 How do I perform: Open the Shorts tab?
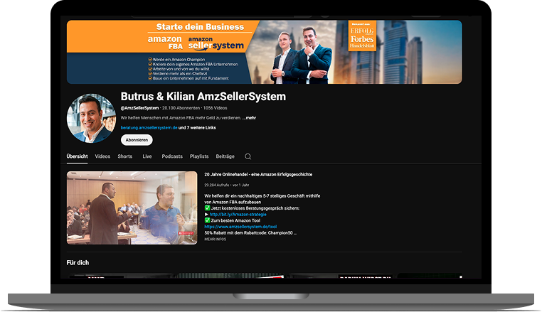[x=124, y=156]
